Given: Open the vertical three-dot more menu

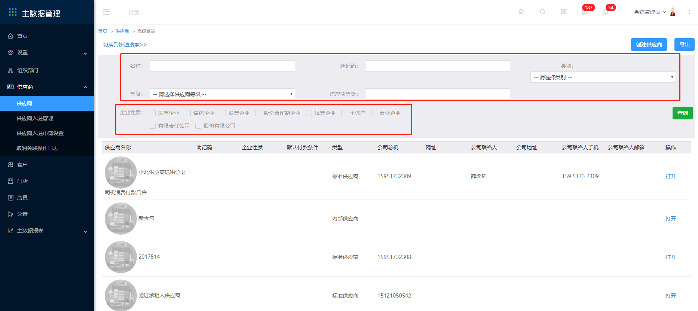Looking at the screenshot, I should click(x=689, y=12).
